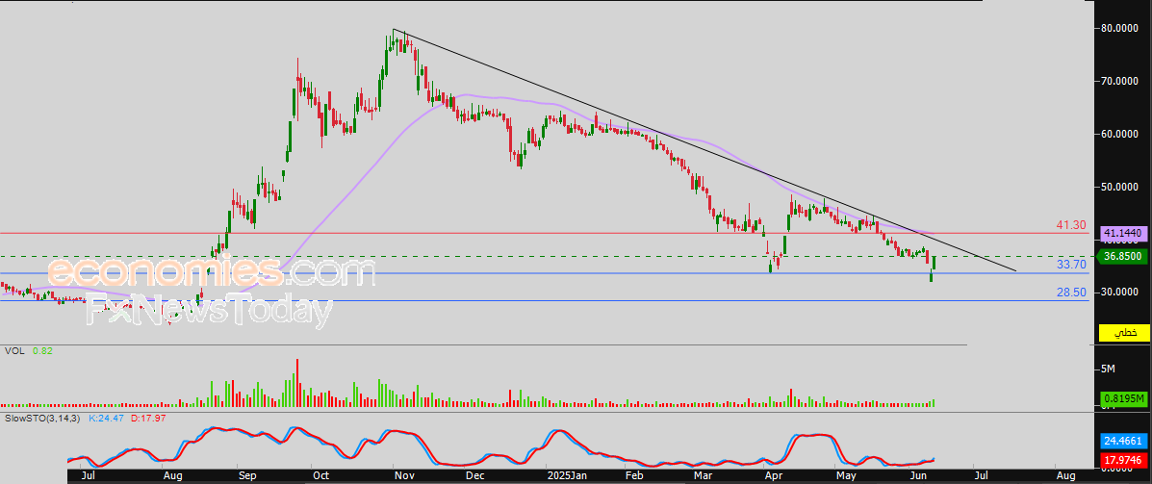This screenshot has width=1152, height=484.
Task: Select the black descending trendline
Action: pyautogui.click(x=705, y=150)
